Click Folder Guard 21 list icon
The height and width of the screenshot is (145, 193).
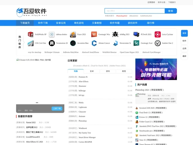pos(137,122)
